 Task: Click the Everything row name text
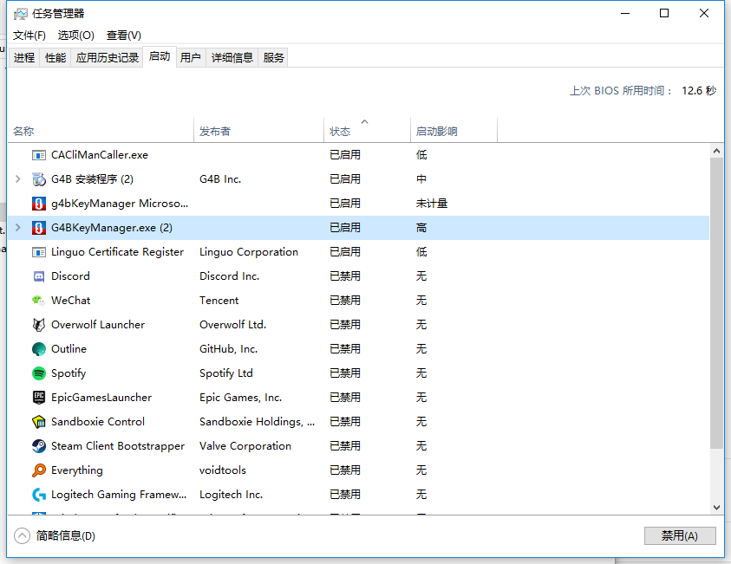tap(77, 470)
